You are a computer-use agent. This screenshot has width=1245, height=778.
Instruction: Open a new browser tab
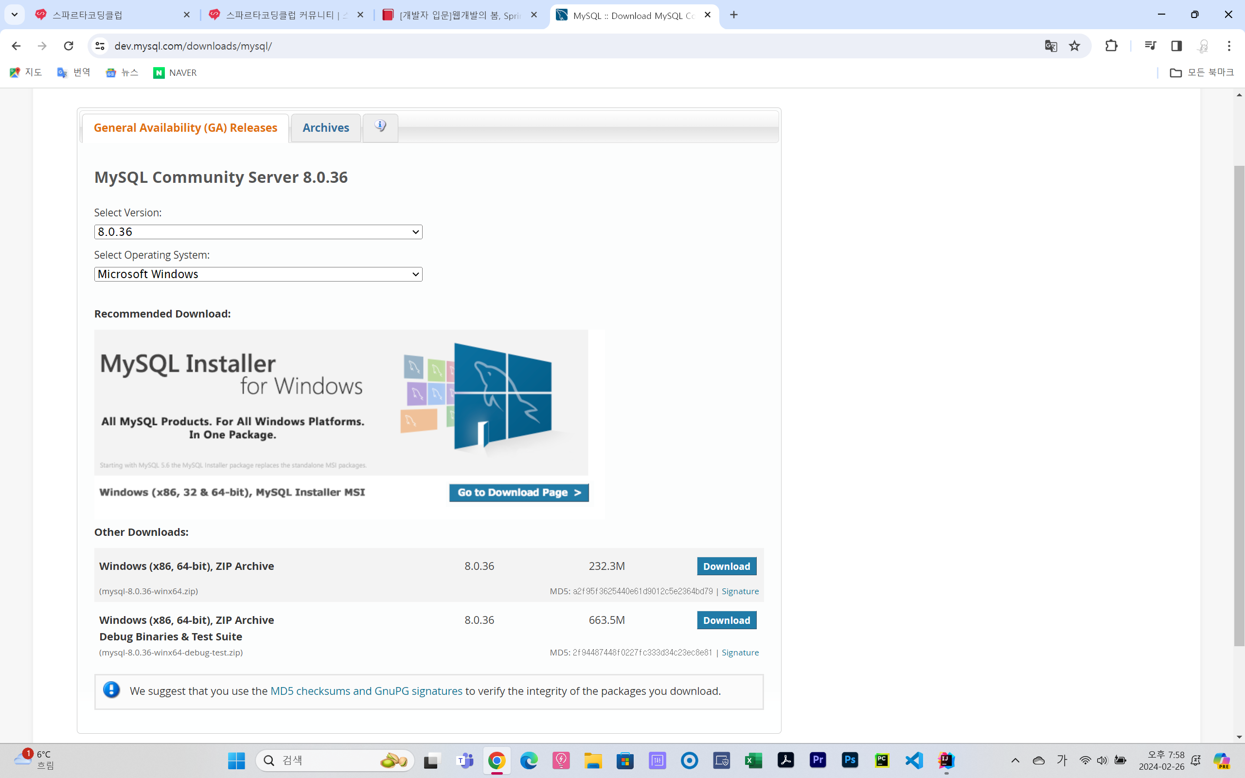[733, 15]
